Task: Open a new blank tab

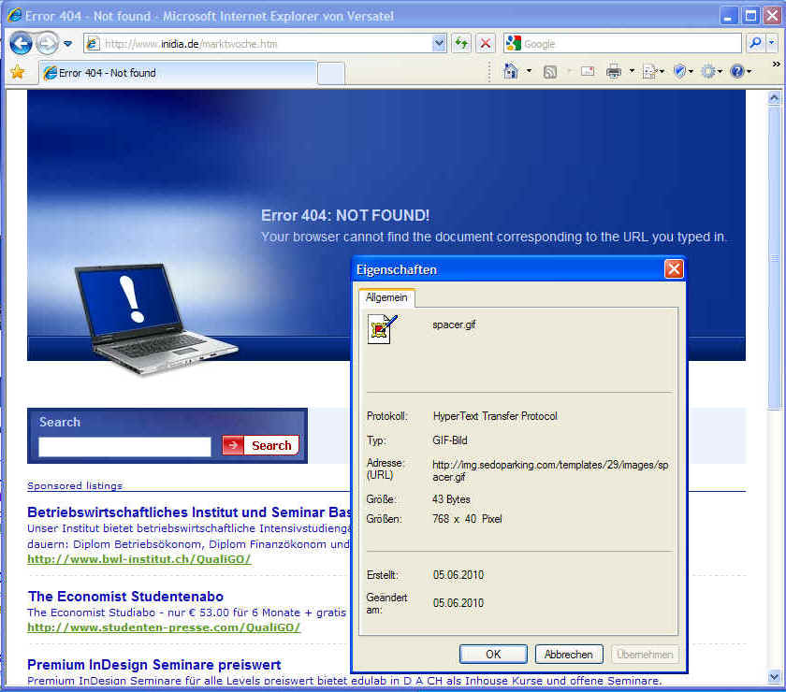Action: pos(331,74)
